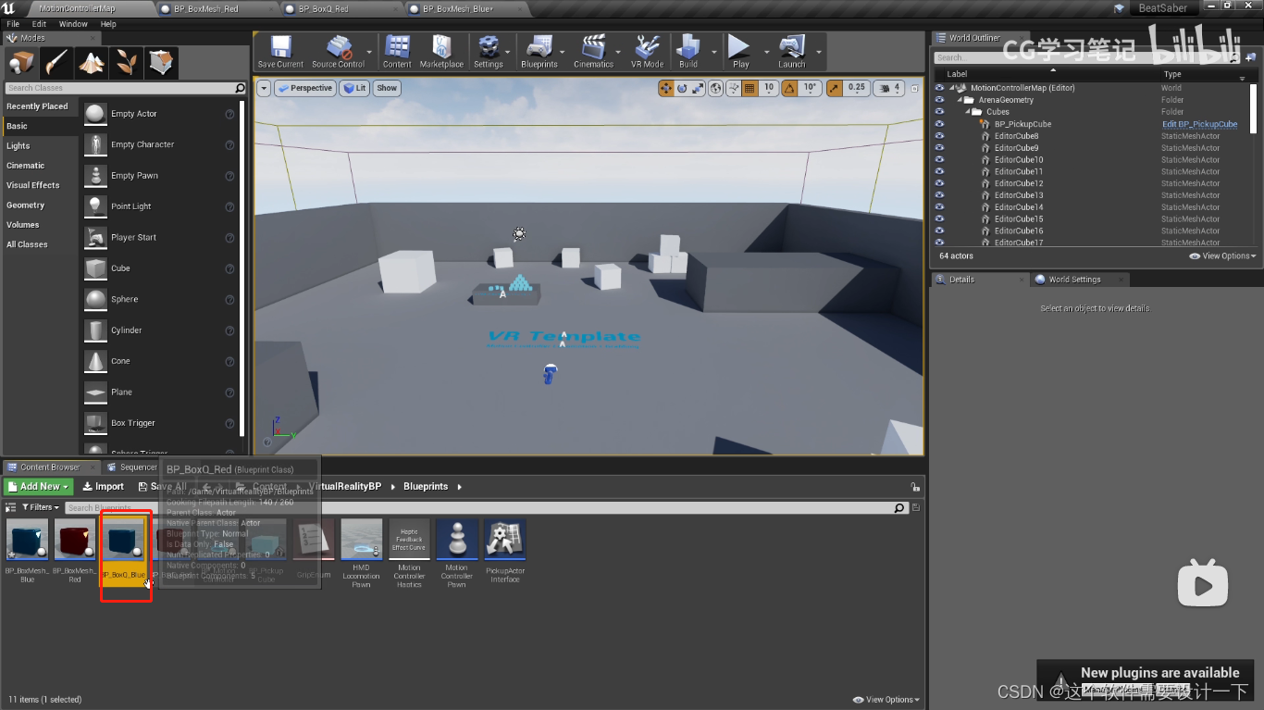
Task: Select the Paint mode brush icon
Action: (56, 62)
